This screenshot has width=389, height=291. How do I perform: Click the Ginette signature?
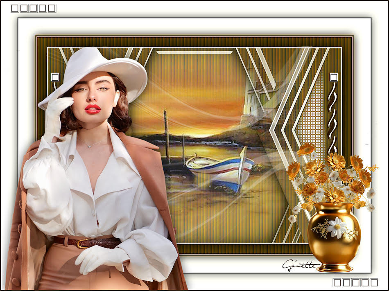point(300,265)
